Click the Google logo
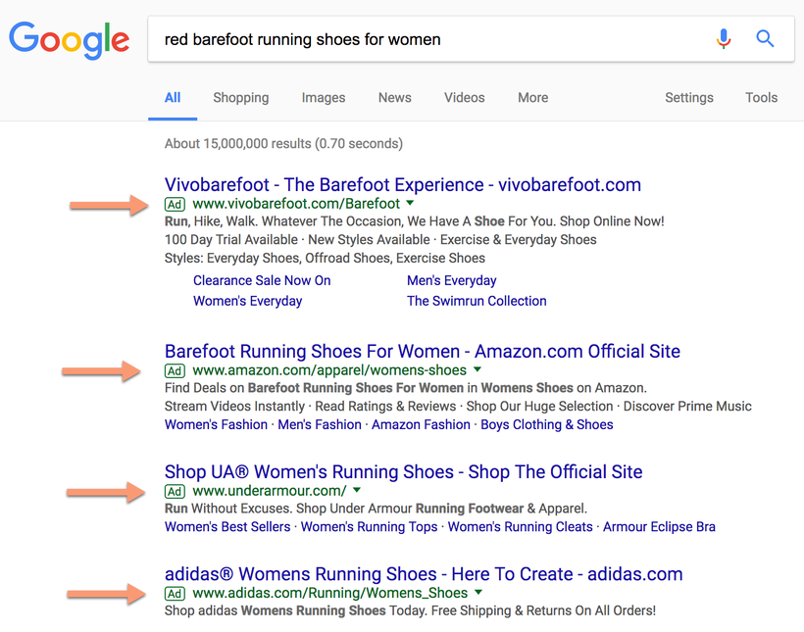The image size is (804, 632). pyautogui.click(x=70, y=40)
